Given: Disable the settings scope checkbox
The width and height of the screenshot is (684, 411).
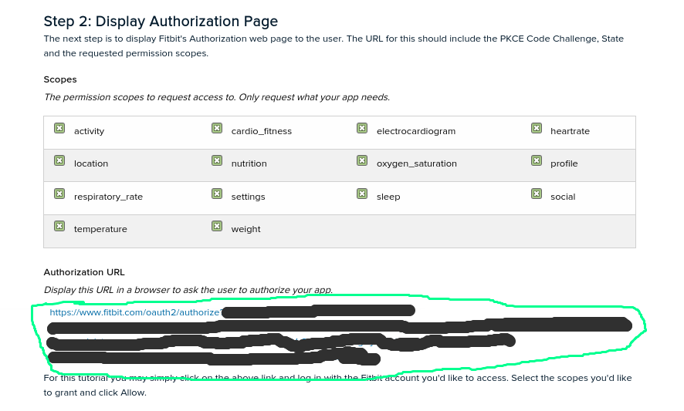Looking at the screenshot, I should 217,194.
